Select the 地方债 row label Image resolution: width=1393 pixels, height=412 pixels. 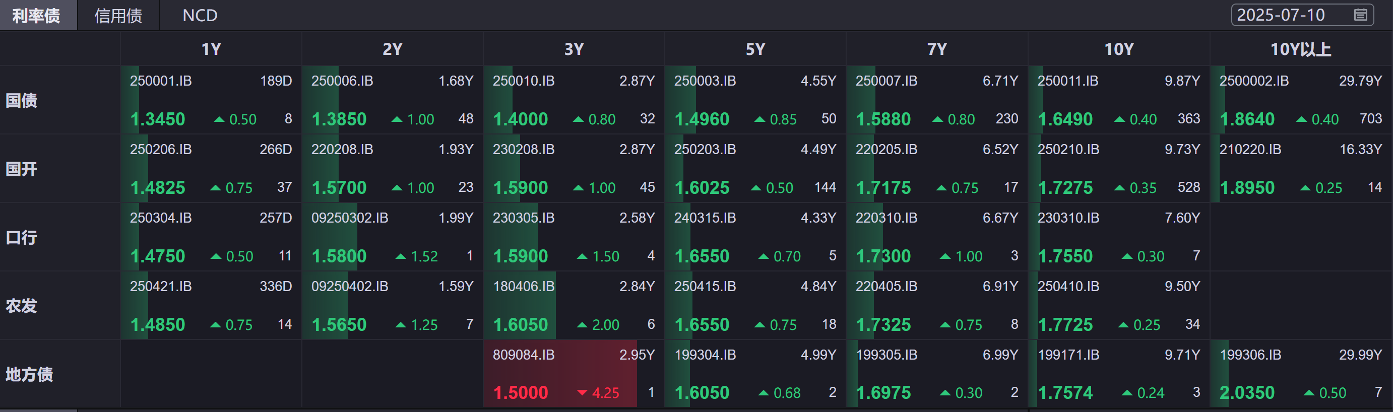[x=29, y=374]
